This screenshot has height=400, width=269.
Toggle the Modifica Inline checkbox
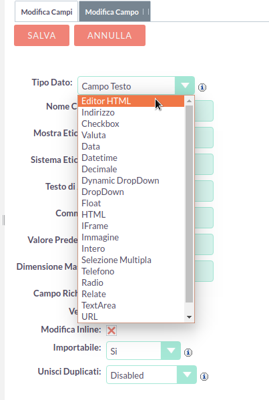pos(111,331)
